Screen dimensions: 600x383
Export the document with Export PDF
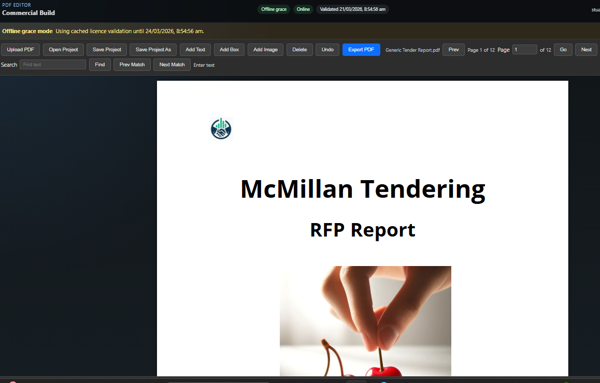[361, 50]
